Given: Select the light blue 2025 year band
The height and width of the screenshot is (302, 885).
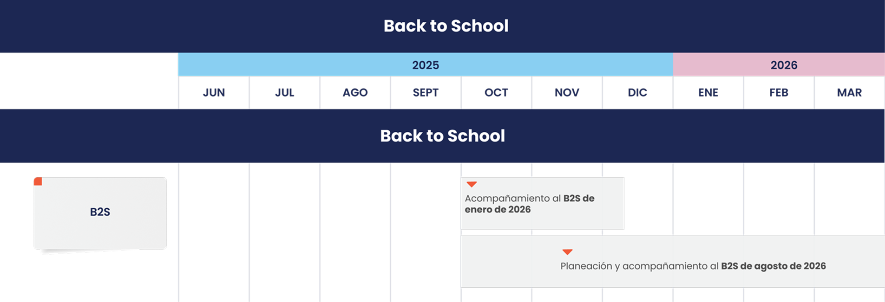Looking at the screenshot, I should [x=425, y=65].
